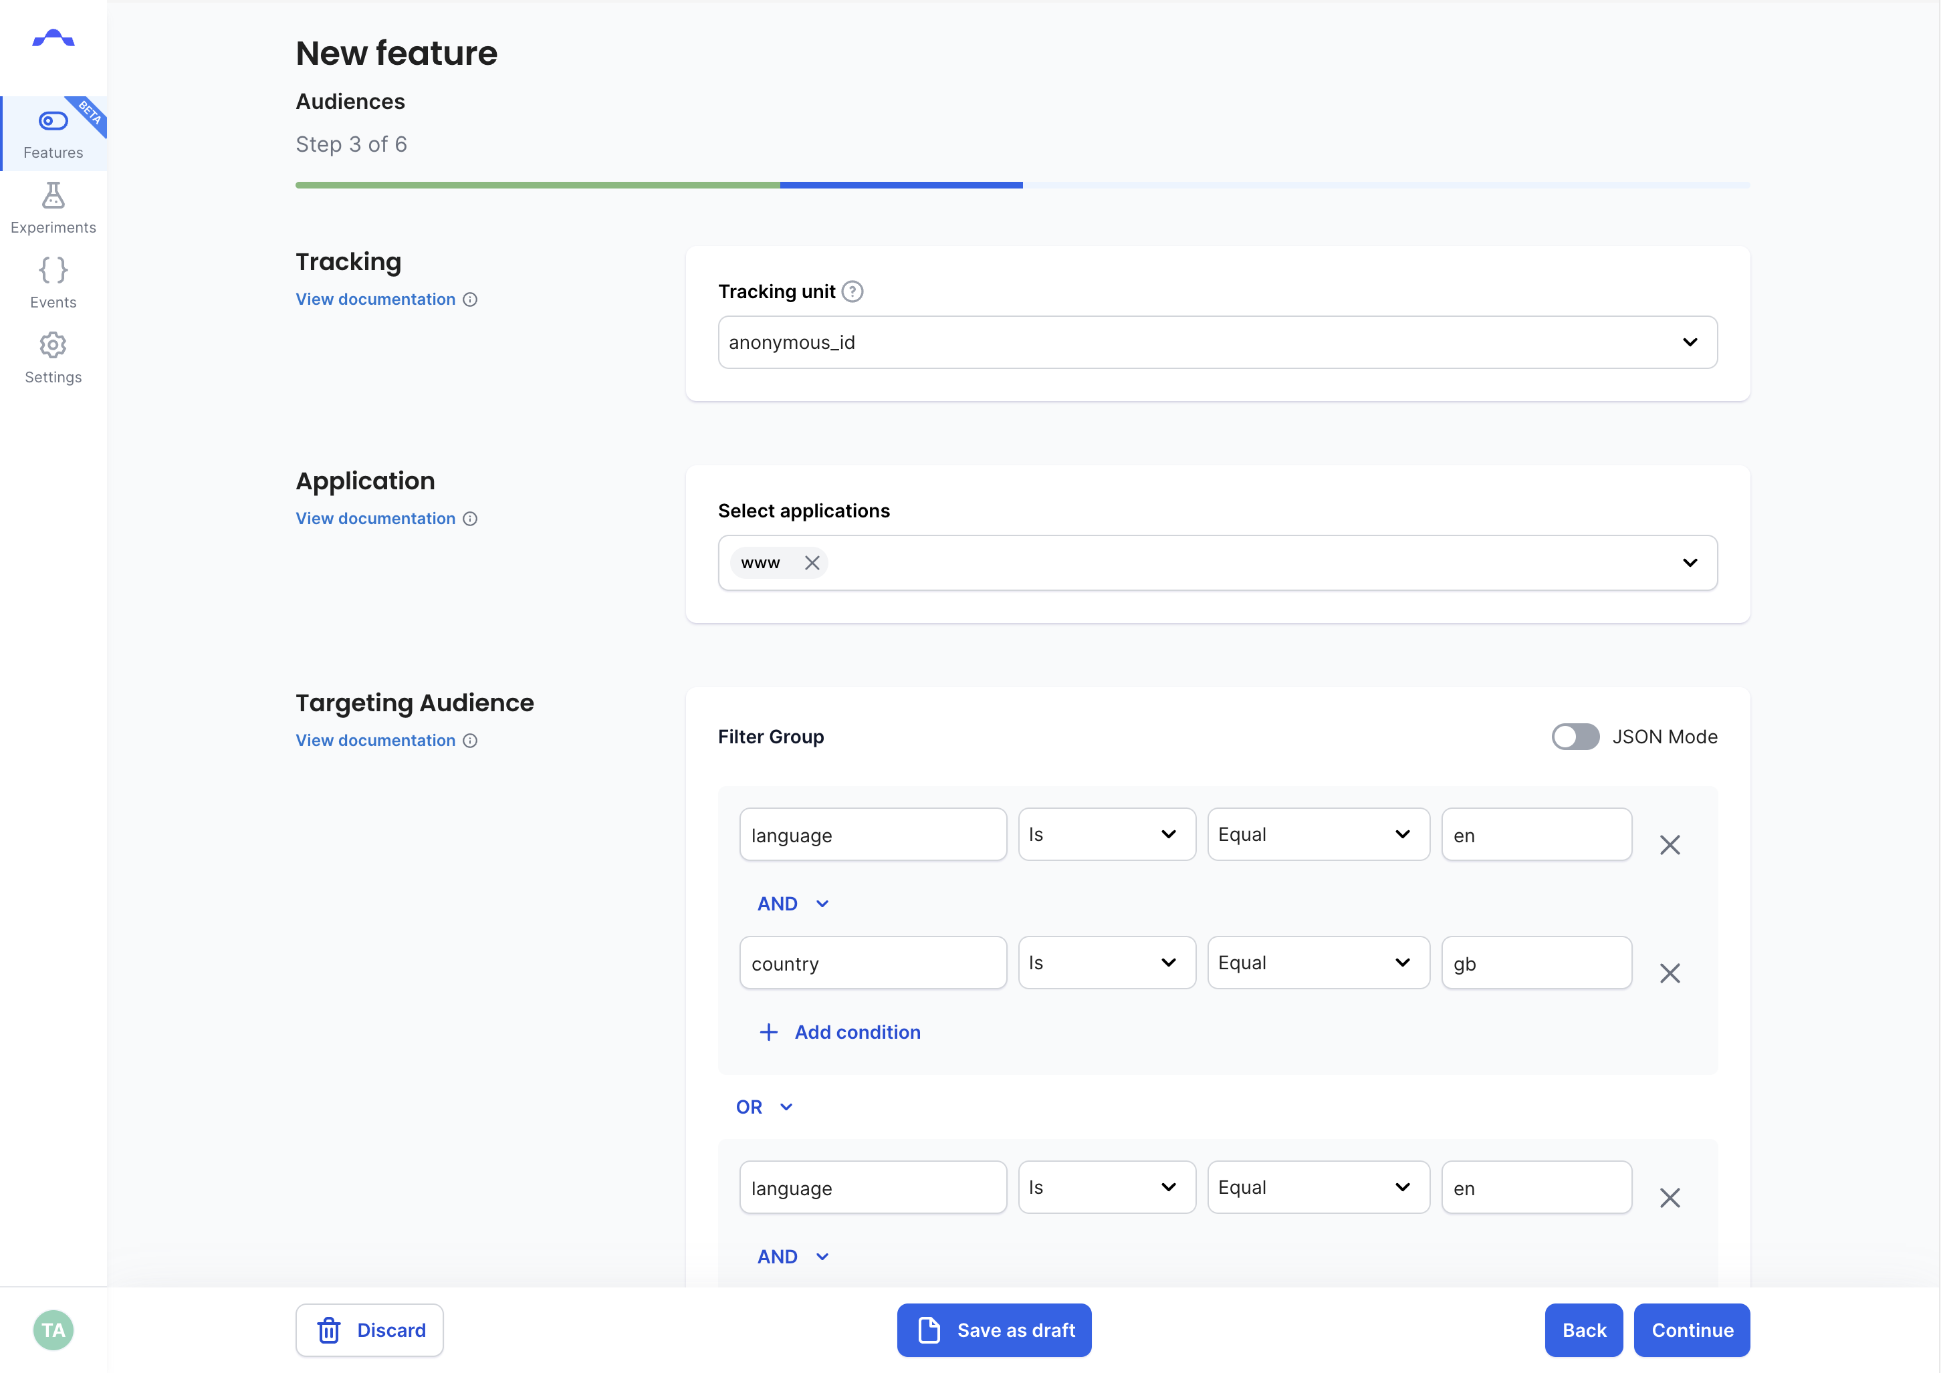Open the Equal dropdown in first language row
Image resolution: width=1941 pixels, height=1373 pixels.
(x=1318, y=834)
